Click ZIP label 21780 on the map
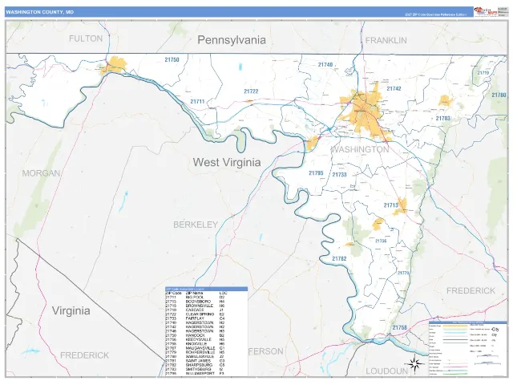 click(499, 95)
